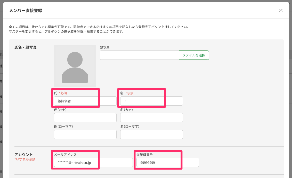Click the 顔写真 file path field

(139, 55)
